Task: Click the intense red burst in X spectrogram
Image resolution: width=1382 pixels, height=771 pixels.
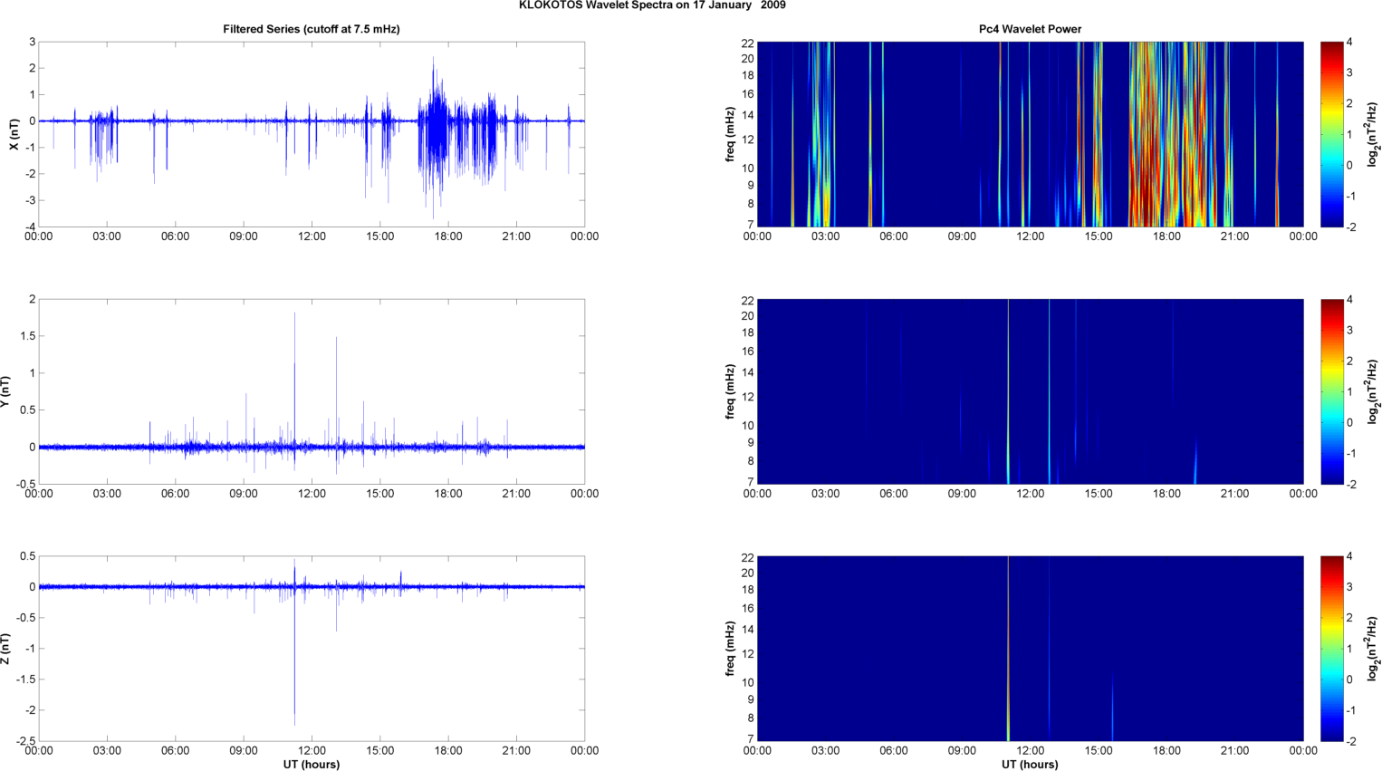Action: coord(1150,181)
